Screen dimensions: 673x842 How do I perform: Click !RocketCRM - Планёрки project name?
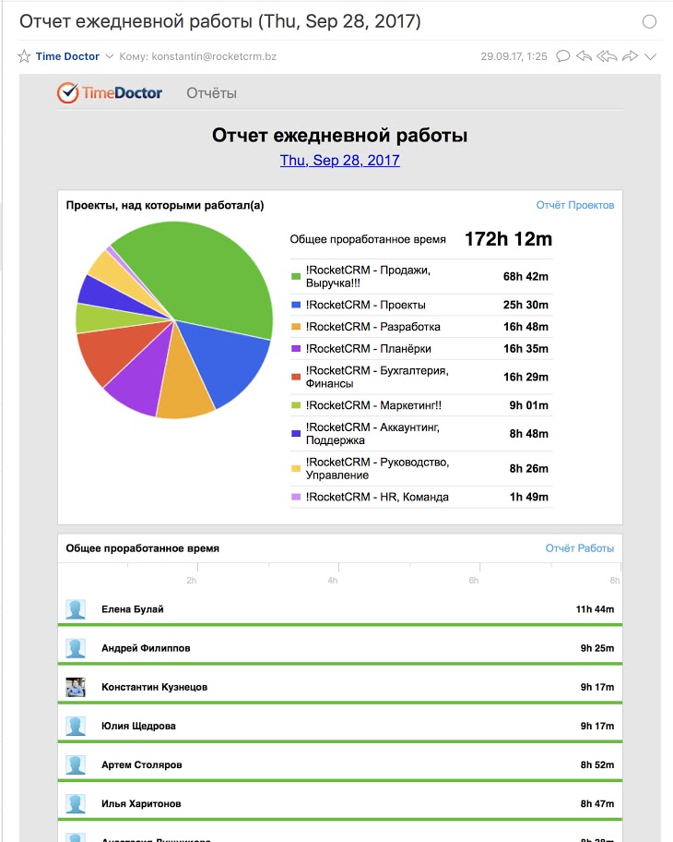369,349
